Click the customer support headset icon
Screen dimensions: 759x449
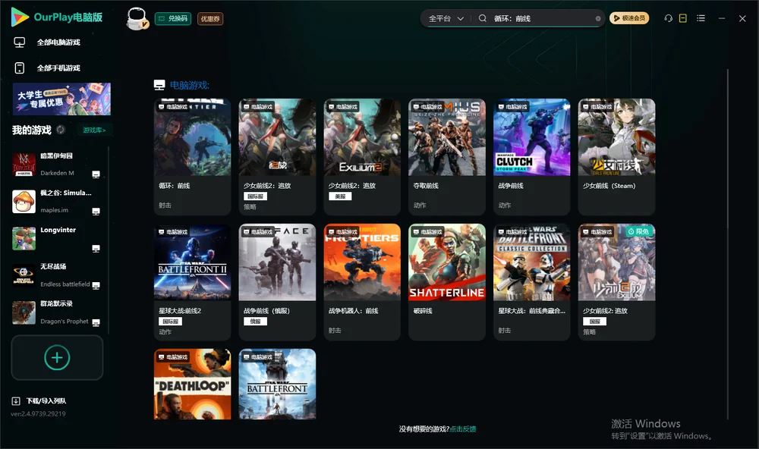coord(668,18)
